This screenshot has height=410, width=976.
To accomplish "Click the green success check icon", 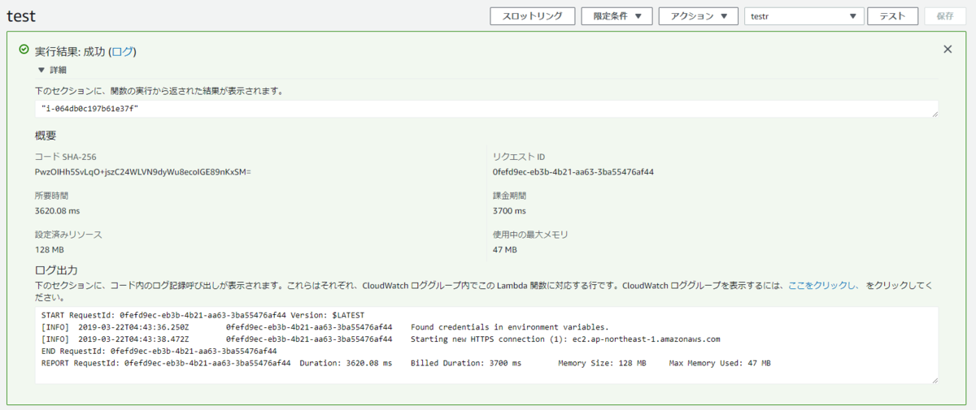I will click(x=24, y=50).
